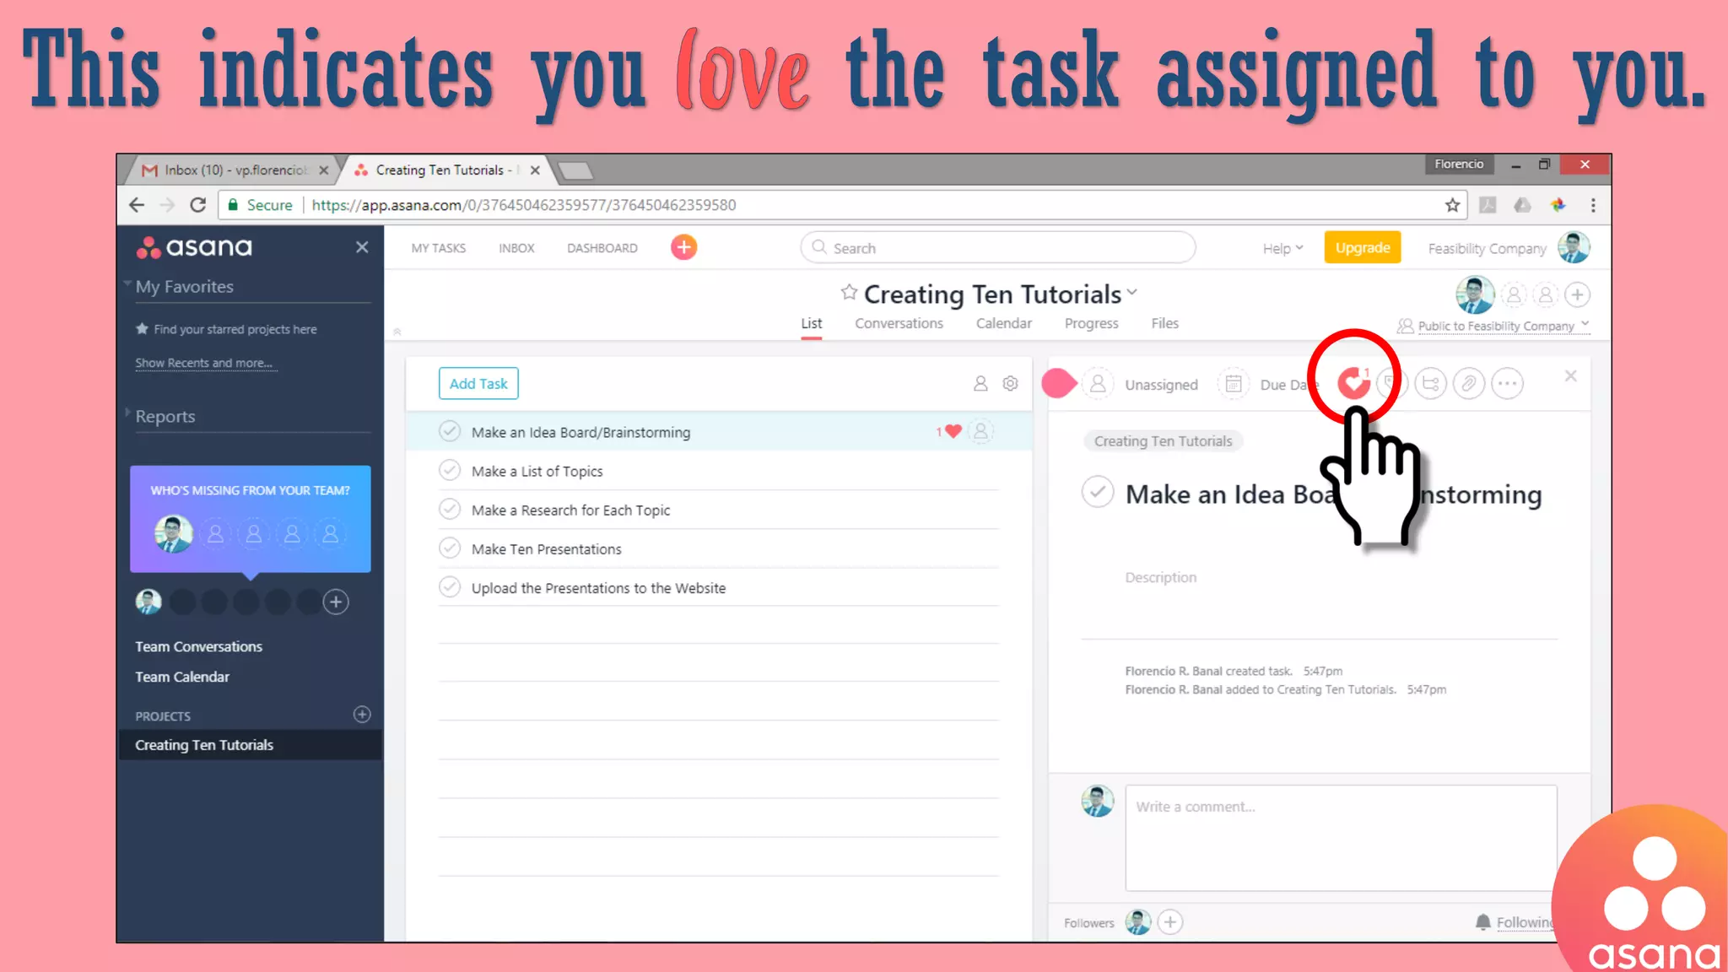The height and width of the screenshot is (972, 1728).
Task: Expand the Creating Ten Tutorials title dropdown
Action: pos(1132,293)
